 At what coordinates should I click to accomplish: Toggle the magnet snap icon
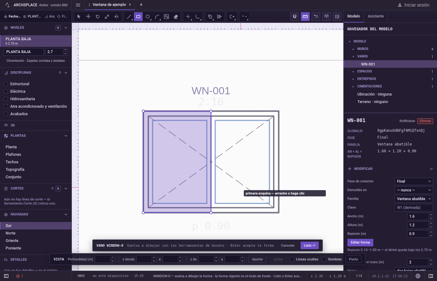click(295, 17)
